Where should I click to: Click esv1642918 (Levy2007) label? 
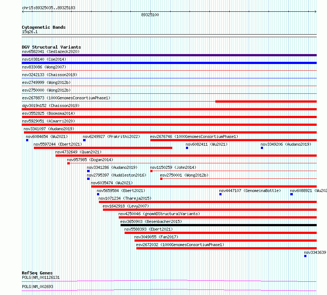pyautogui.click(x=126, y=206)
